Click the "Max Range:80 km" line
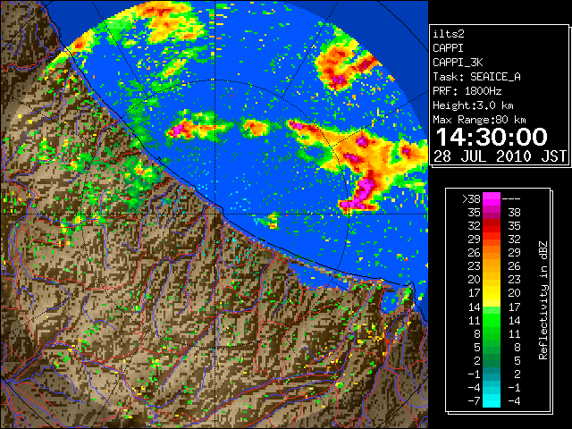 [x=479, y=120]
